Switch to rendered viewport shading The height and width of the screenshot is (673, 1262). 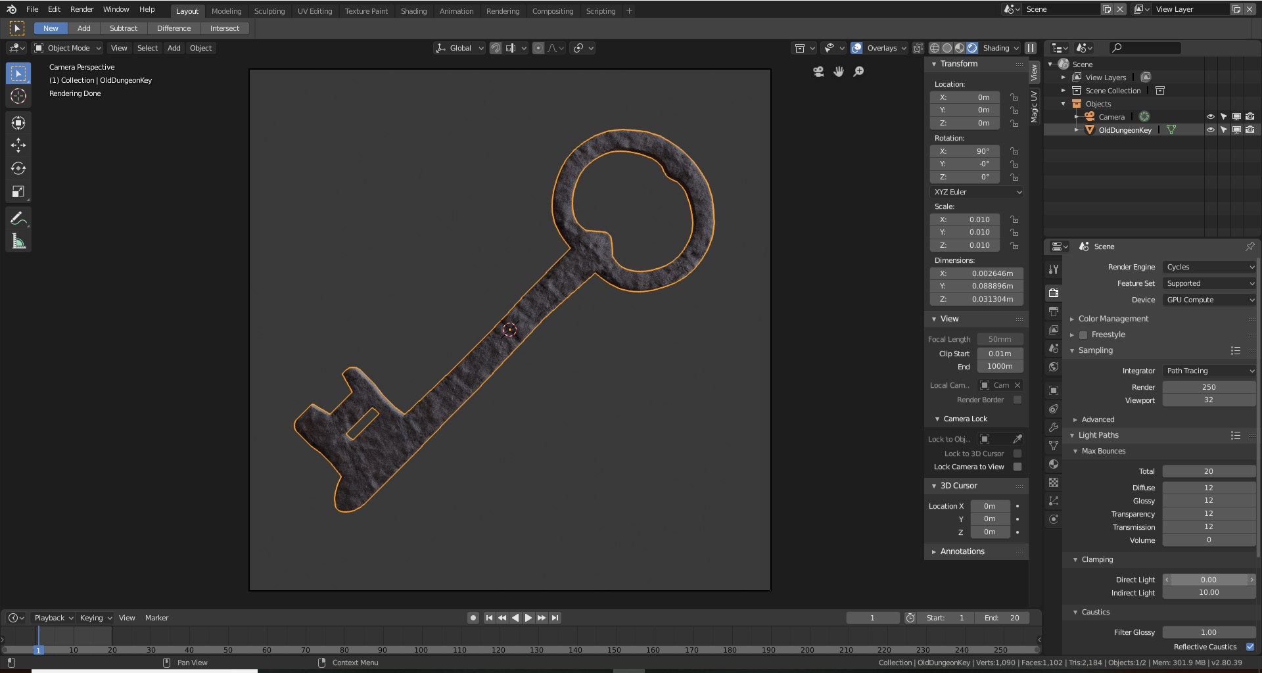pyautogui.click(x=972, y=48)
